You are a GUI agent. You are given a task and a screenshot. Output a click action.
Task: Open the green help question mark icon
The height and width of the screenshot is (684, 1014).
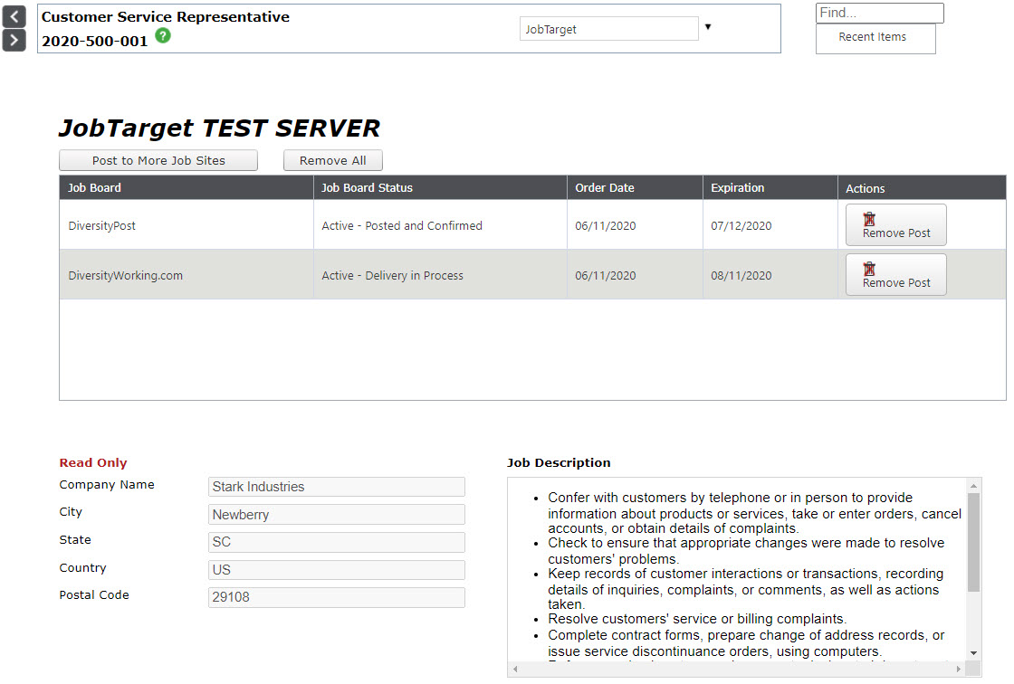[162, 36]
